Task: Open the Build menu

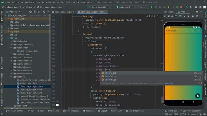Action: [56, 2]
